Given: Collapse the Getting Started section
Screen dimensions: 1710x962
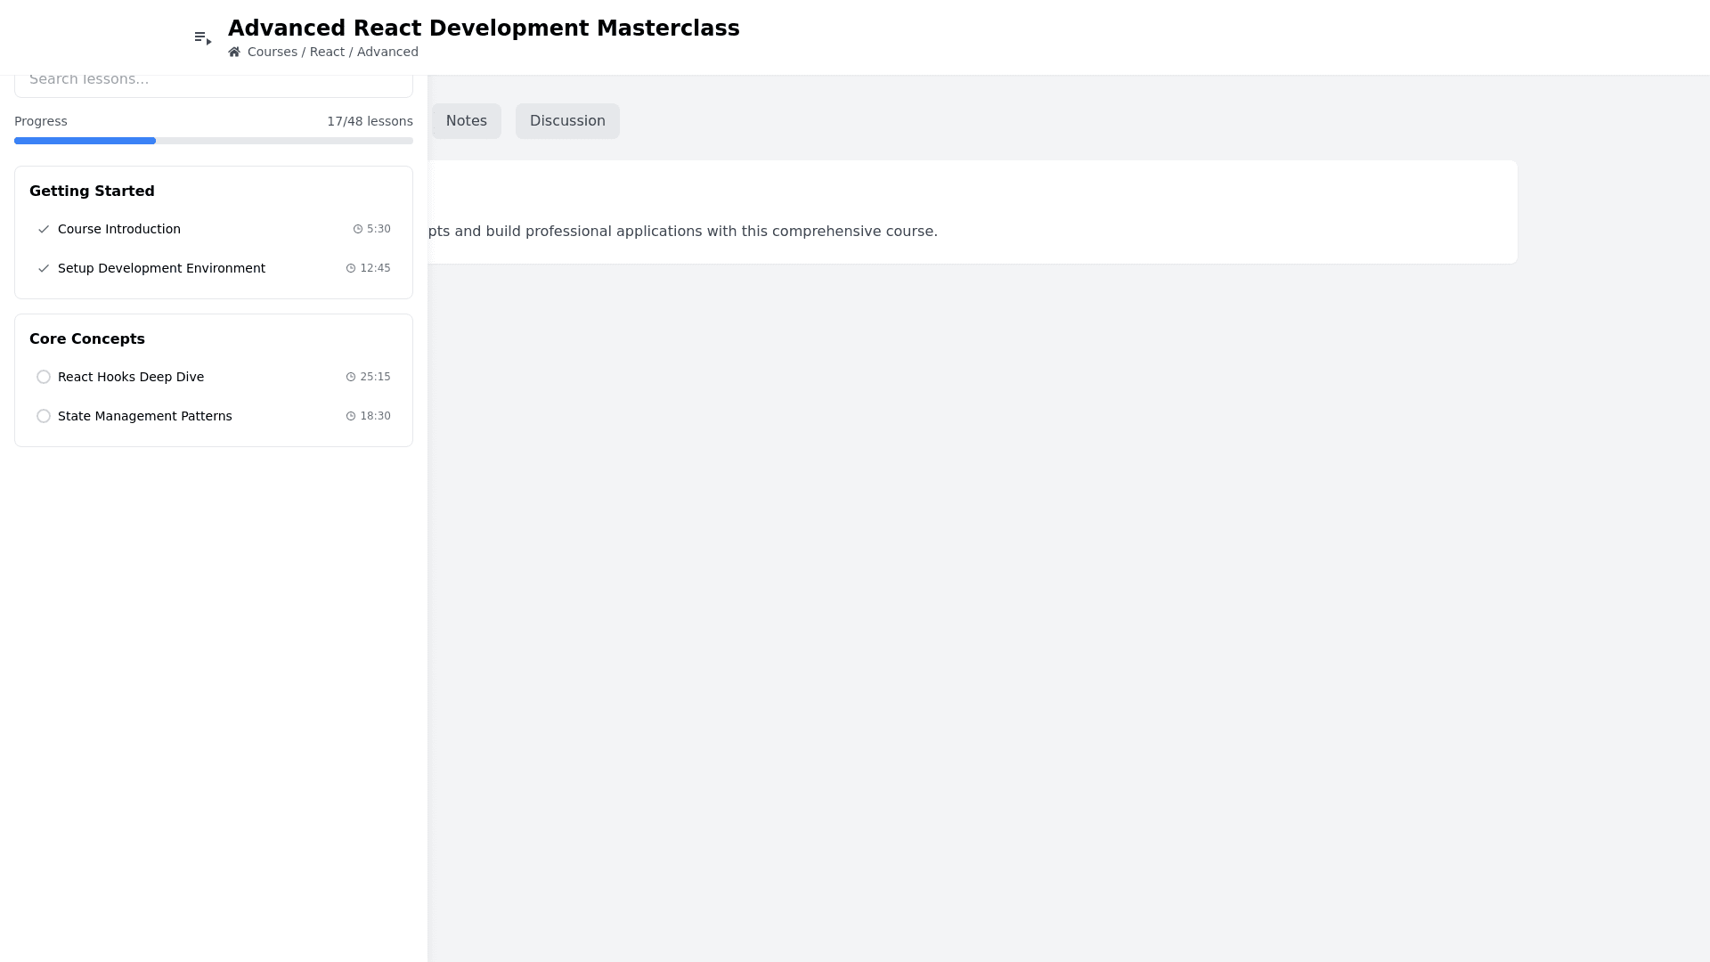Looking at the screenshot, I should click(92, 191).
